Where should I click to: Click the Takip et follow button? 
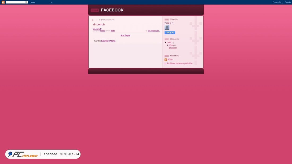click(170, 33)
